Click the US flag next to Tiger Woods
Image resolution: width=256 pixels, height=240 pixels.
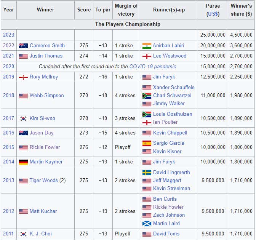pos(23,181)
